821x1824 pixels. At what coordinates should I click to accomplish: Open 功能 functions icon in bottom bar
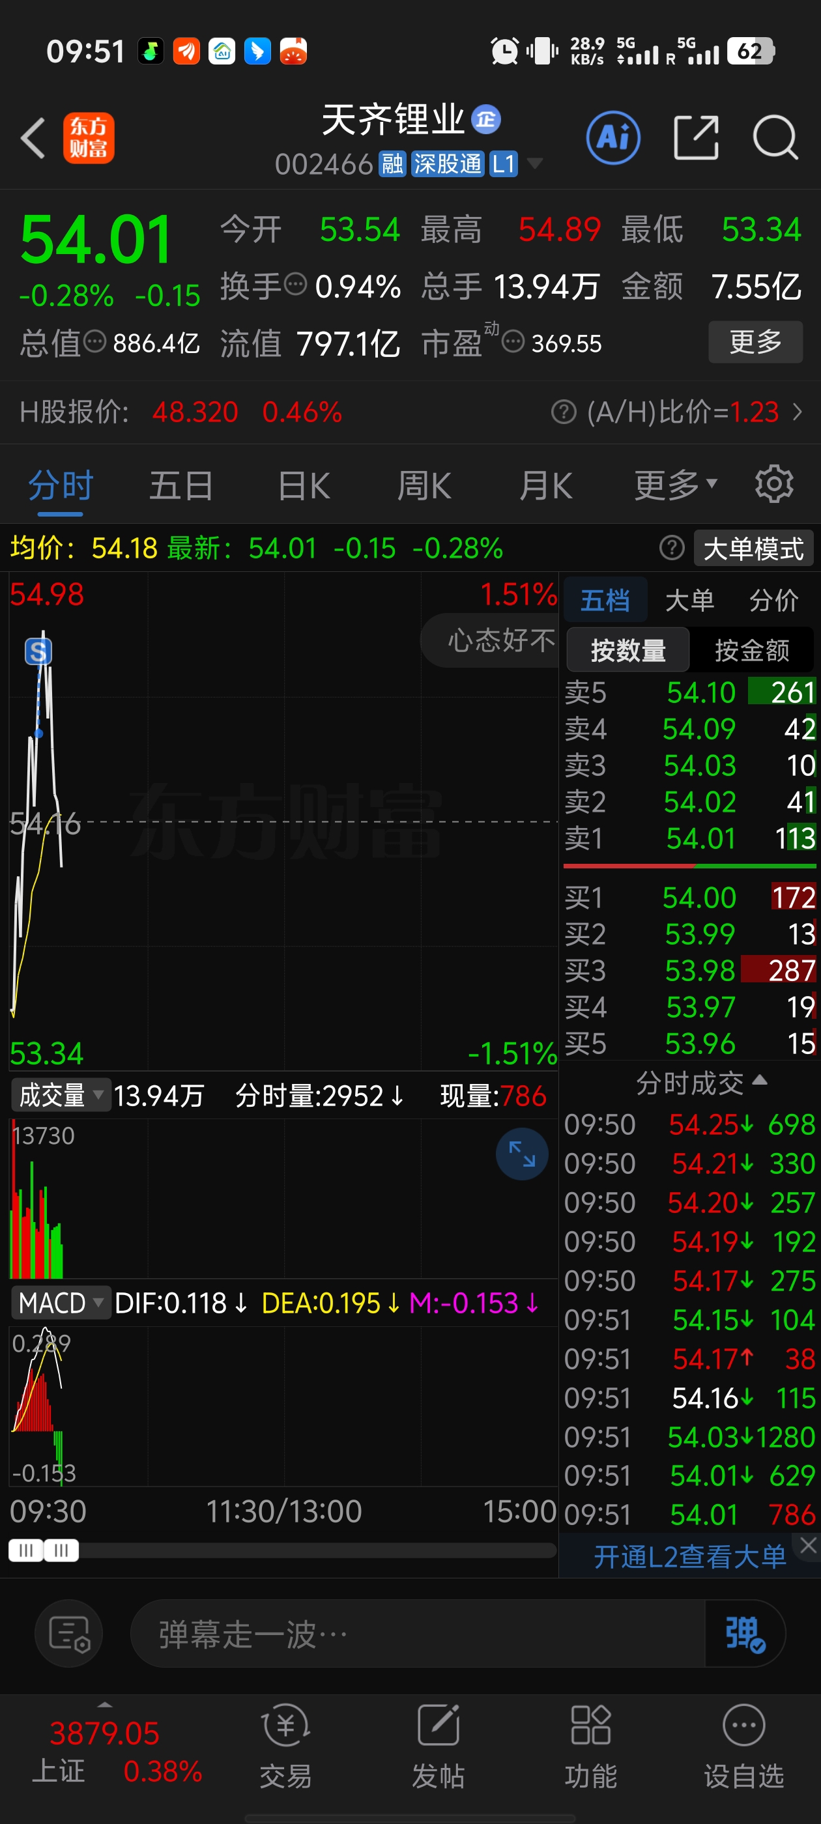591,1746
